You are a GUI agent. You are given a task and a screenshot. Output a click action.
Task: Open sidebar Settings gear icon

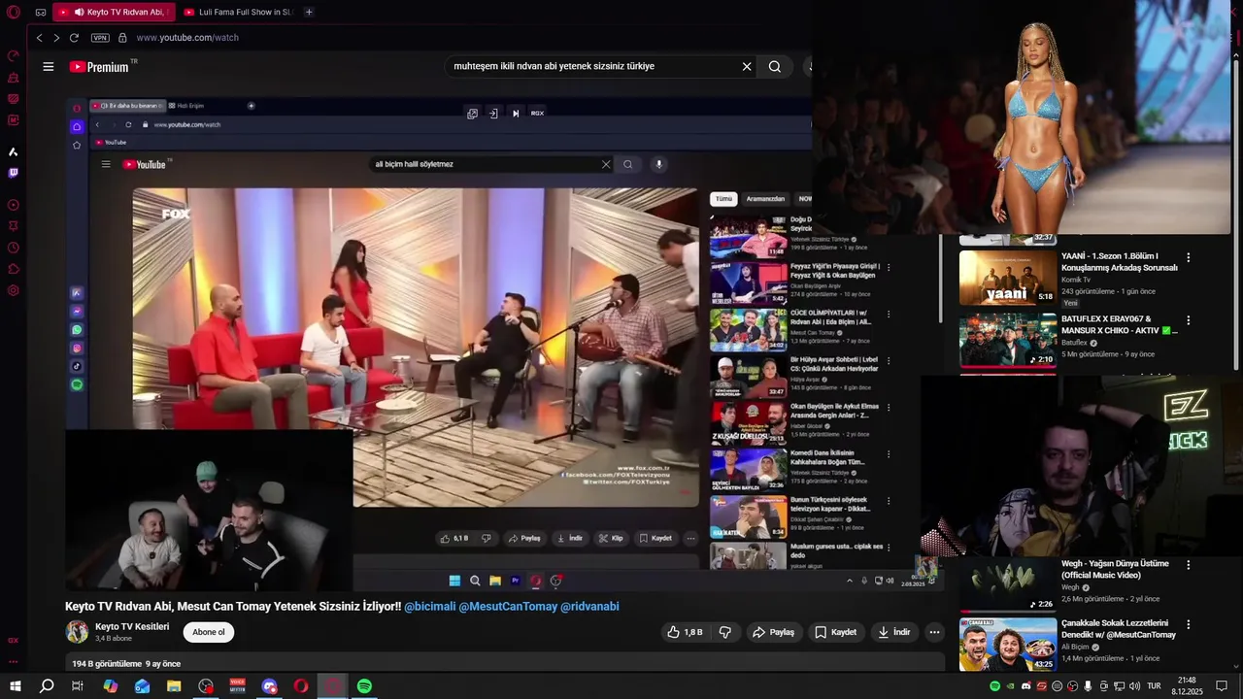[14, 290]
